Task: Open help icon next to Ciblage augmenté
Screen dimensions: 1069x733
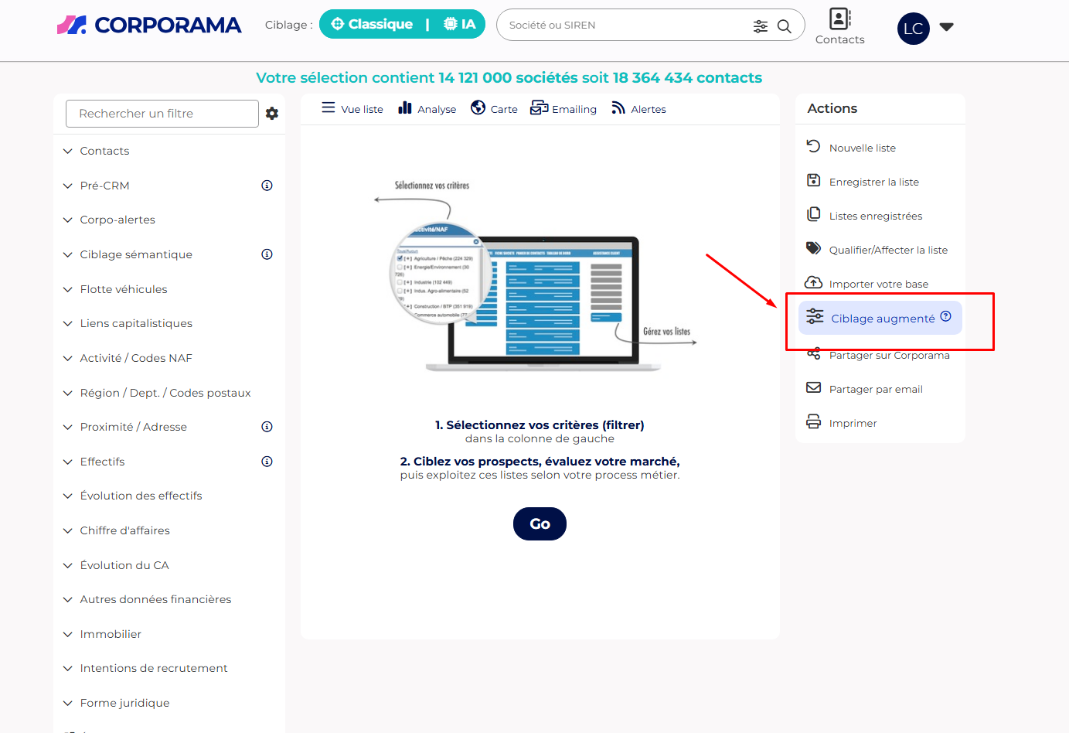Action: point(945,316)
